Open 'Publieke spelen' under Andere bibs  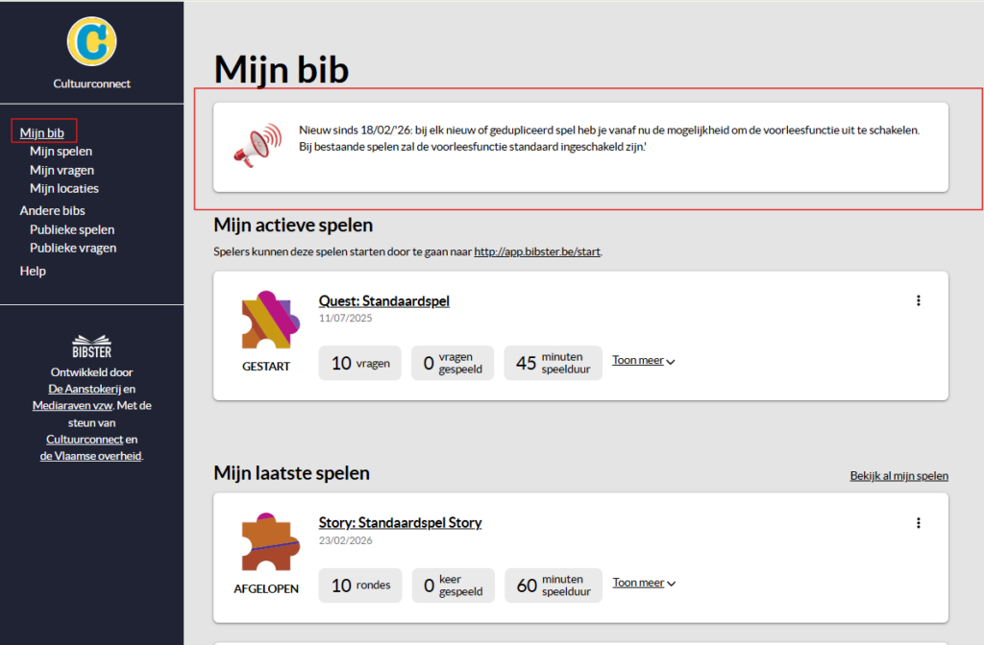[x=72, y=229]
